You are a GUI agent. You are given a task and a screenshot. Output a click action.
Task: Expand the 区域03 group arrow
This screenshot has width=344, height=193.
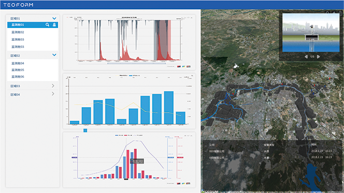coord(53,86)
